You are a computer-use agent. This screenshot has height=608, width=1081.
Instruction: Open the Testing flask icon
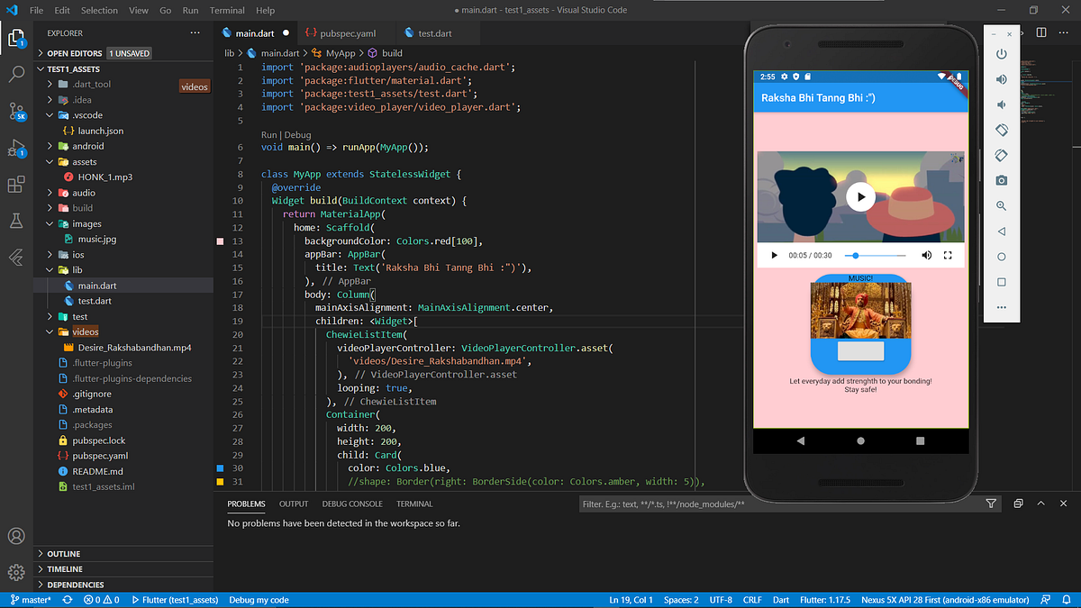point(16,220)
